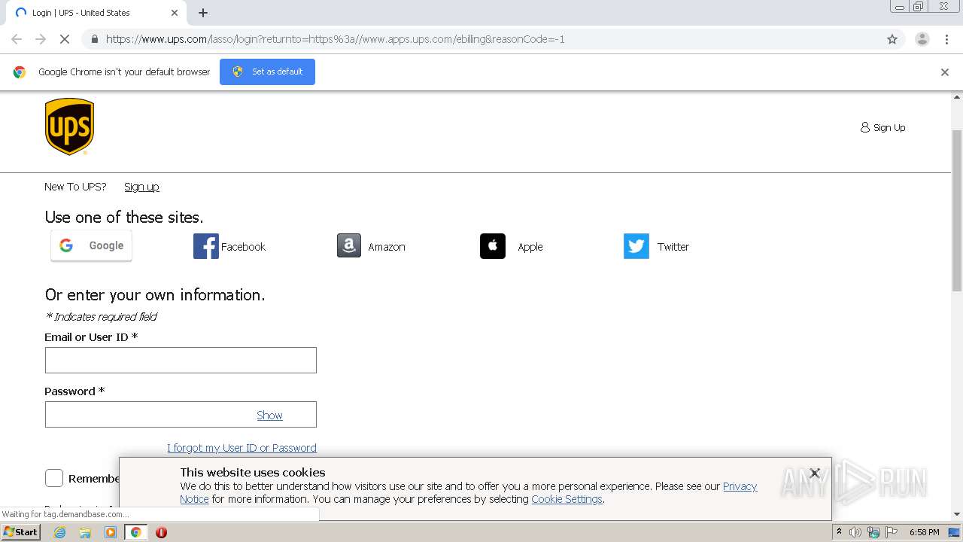Focus the Email or User ID field
The width and height of the screenshot is (963, 542).
coord(181,360)
